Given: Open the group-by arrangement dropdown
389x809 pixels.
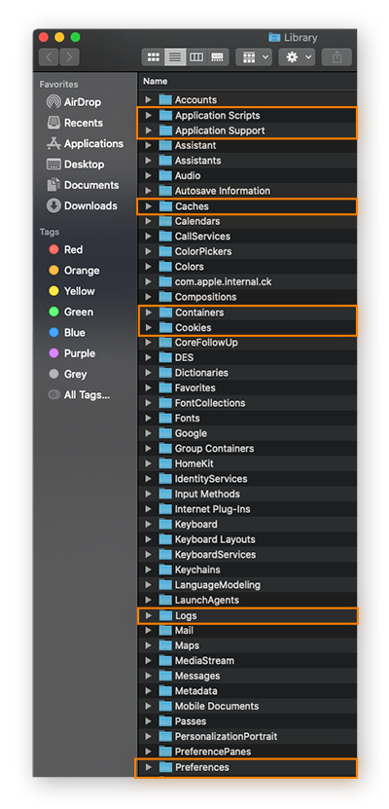Looking at the screenshot, I should pyautogui.click(x=254, y=56).
